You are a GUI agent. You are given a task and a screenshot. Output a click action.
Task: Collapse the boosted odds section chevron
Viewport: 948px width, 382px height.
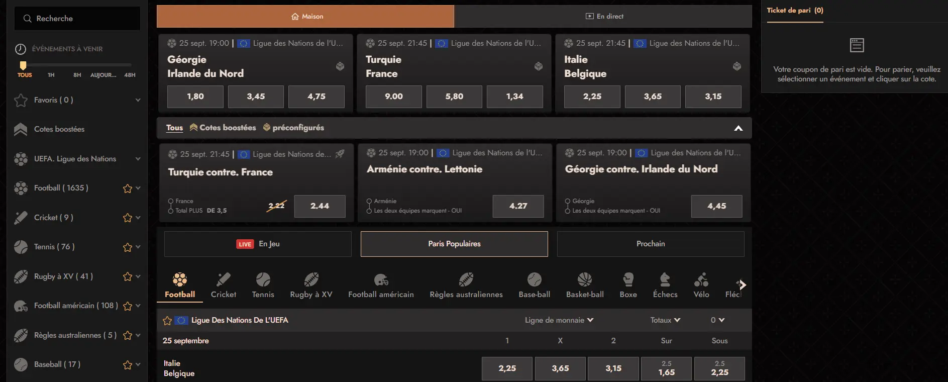[739, 128]
